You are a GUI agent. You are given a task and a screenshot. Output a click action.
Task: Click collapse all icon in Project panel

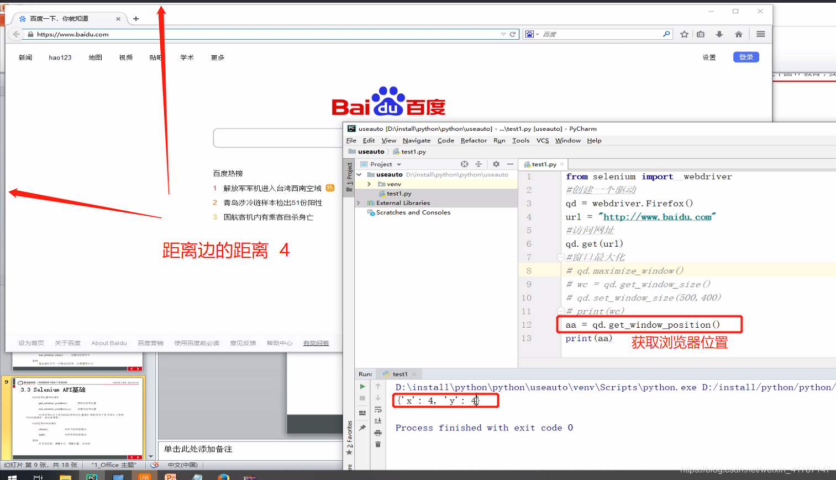[x=479, y=164]
